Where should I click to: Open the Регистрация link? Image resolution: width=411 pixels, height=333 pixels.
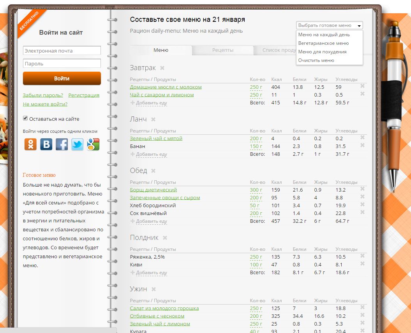coord(84,95)
